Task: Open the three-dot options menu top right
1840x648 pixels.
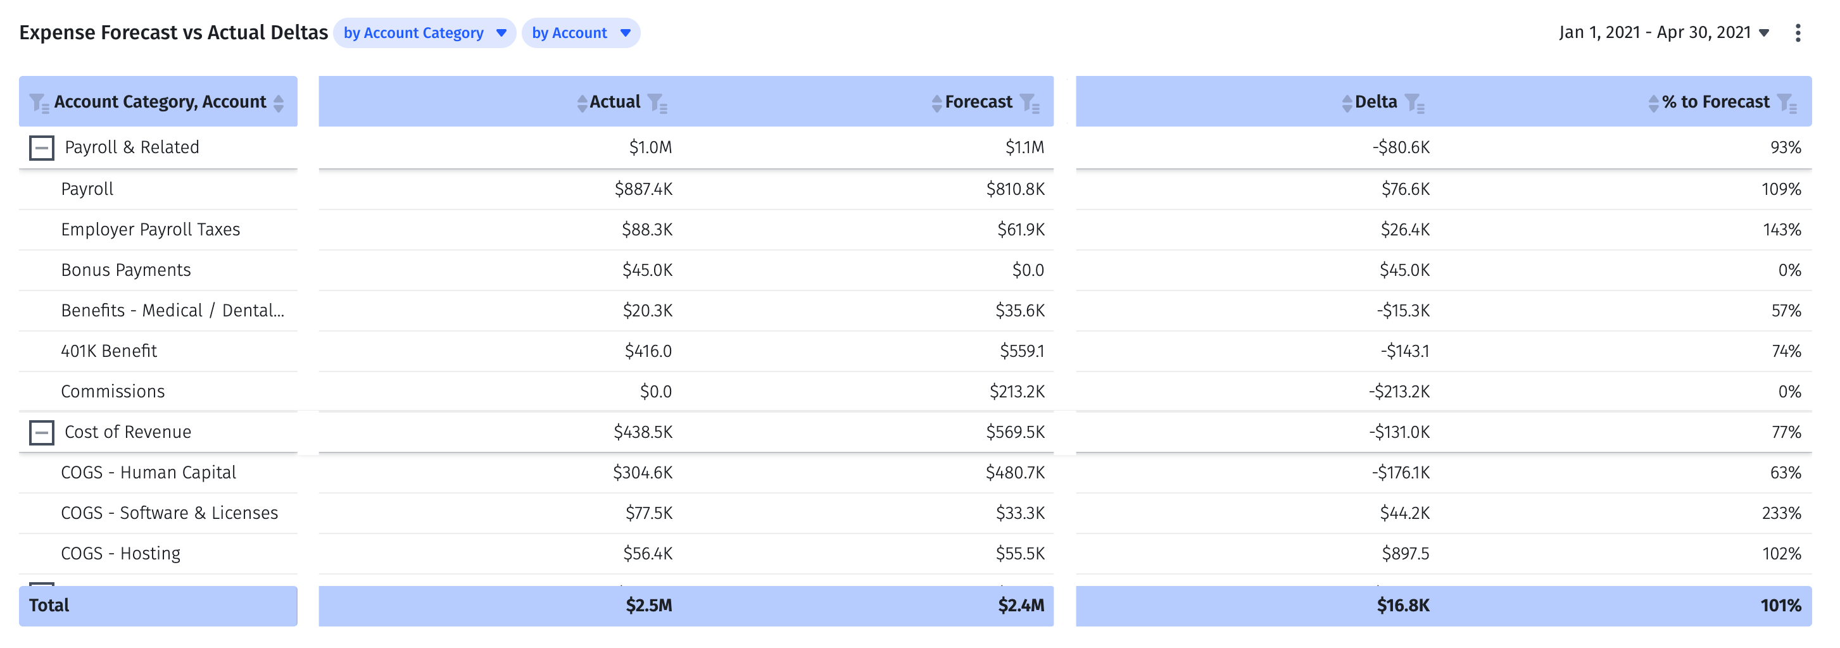Action: (x=1799, y=32)
